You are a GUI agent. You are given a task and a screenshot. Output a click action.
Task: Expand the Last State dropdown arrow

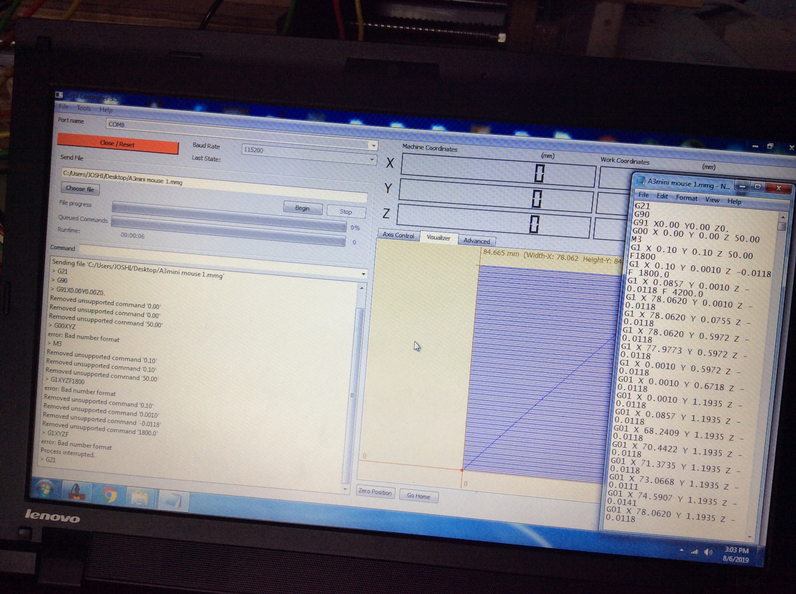coord(372,160)
